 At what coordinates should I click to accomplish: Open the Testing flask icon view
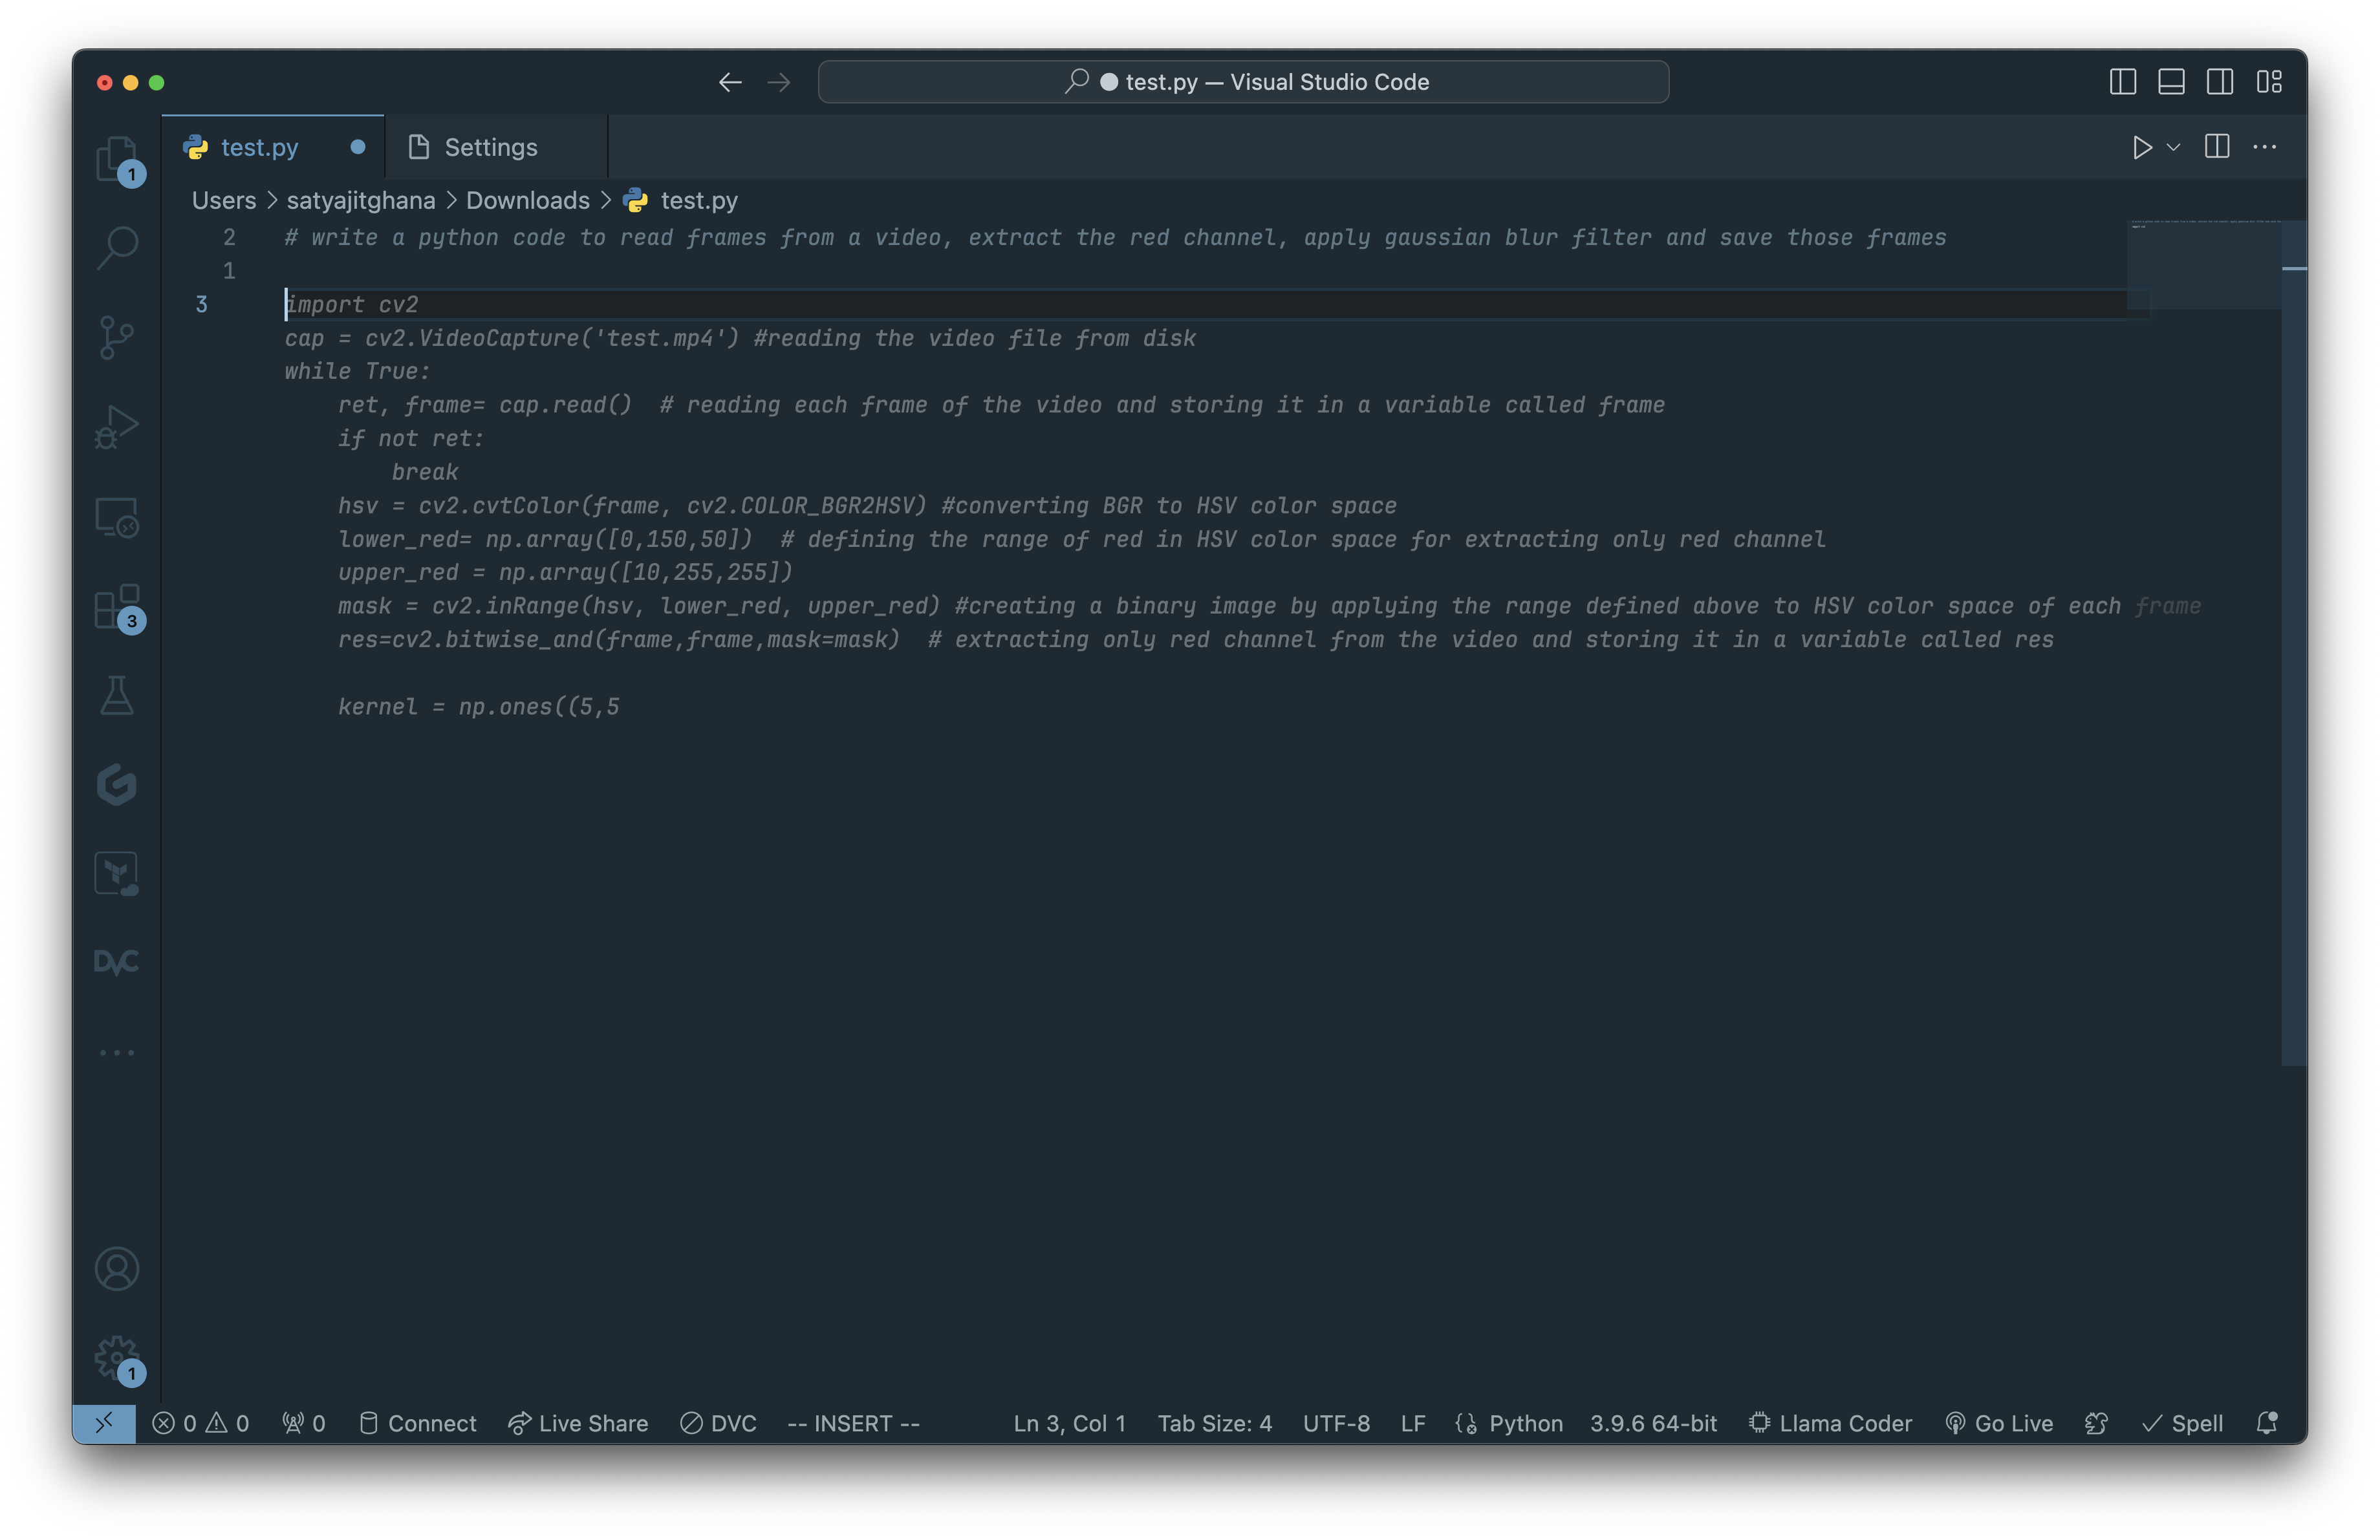117,696
